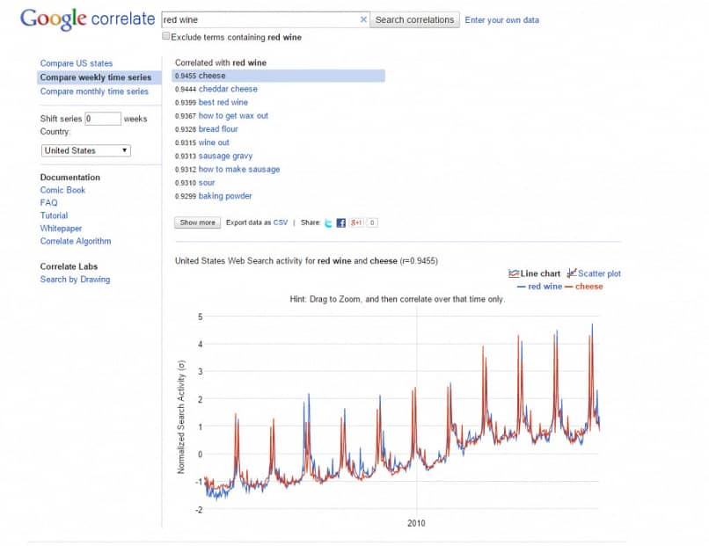
Task: Select the cheese correlation result
Action: 278,76
